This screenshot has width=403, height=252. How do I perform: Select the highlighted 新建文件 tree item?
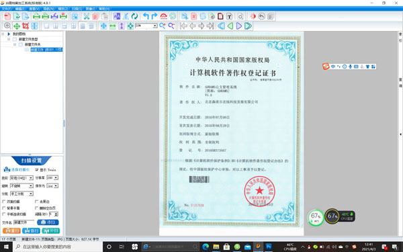point(46,50)
